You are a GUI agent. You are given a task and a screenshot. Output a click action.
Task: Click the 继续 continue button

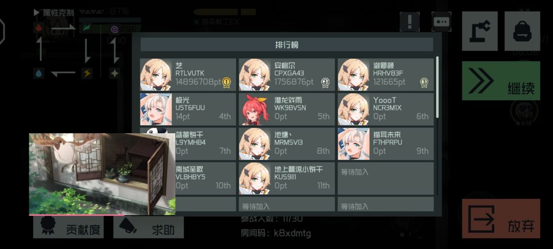tap(501, 81)
